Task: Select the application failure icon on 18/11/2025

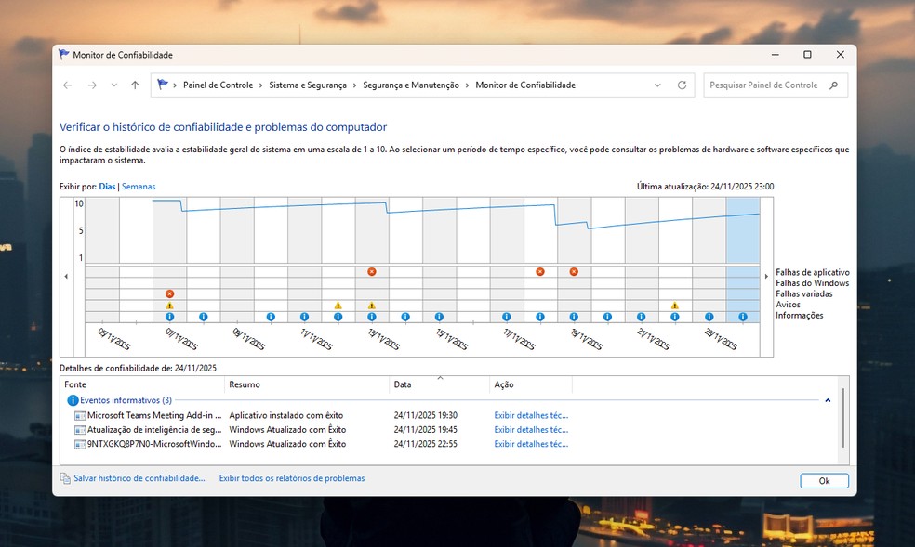Action: pyautogui.click(x=540, y=272)
